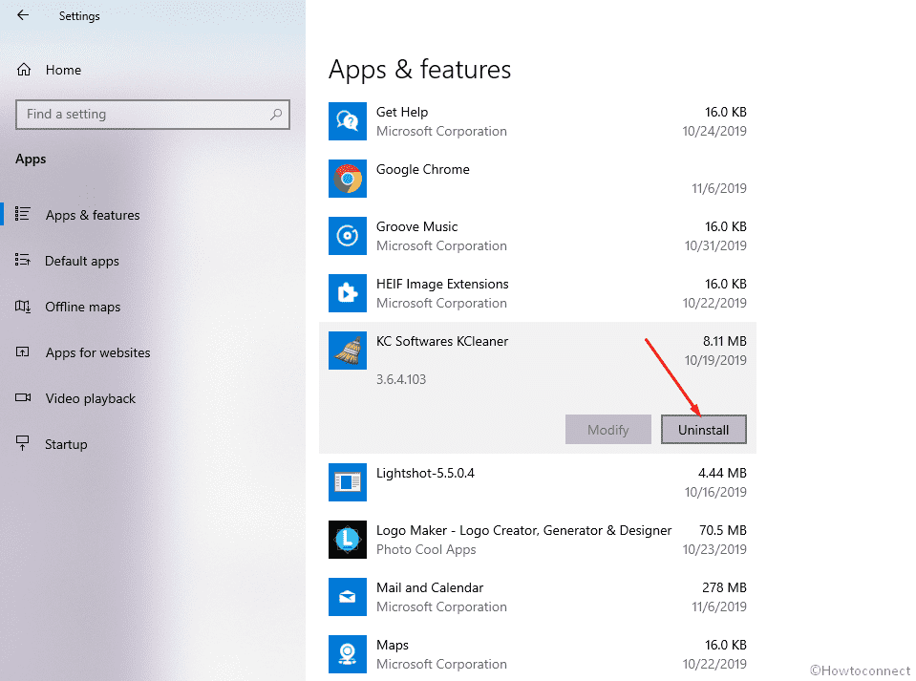The width and height of the screenshot is (916, 681).
Task: Open the Home settings page
Action: tap(63, 70)
